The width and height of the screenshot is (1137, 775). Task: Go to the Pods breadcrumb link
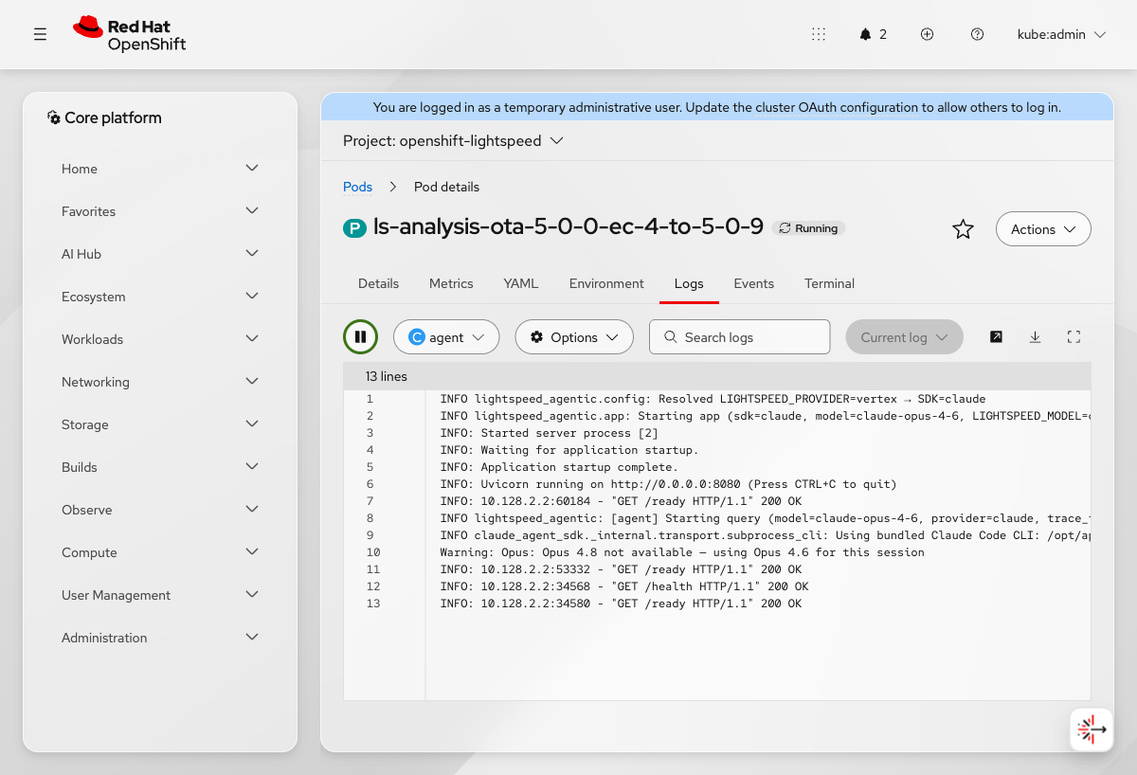(x=357, y=187)
